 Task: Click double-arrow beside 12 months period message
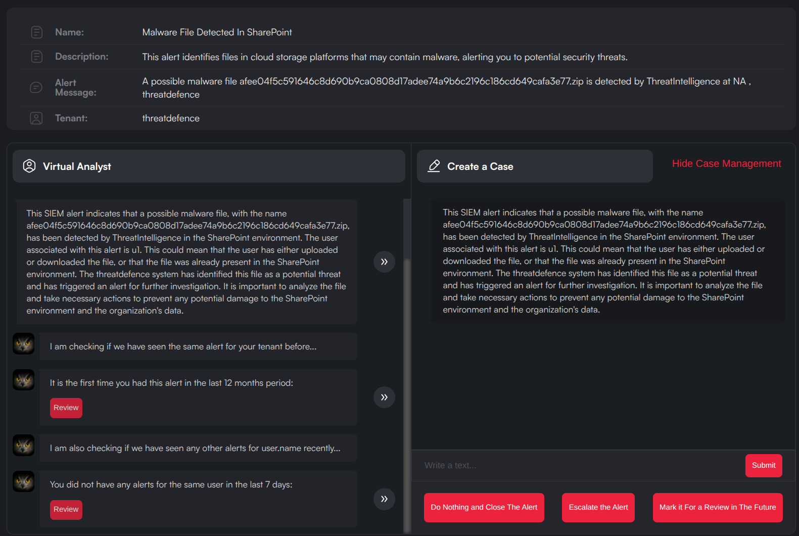[384, 397]
